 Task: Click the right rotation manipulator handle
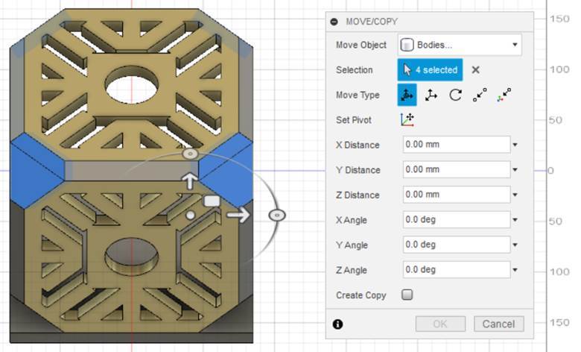(277, 215)
